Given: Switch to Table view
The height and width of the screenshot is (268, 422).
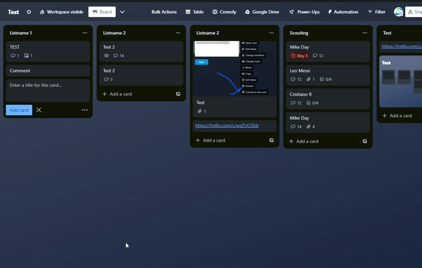Looking at the screenshot, I should [195, 12].
